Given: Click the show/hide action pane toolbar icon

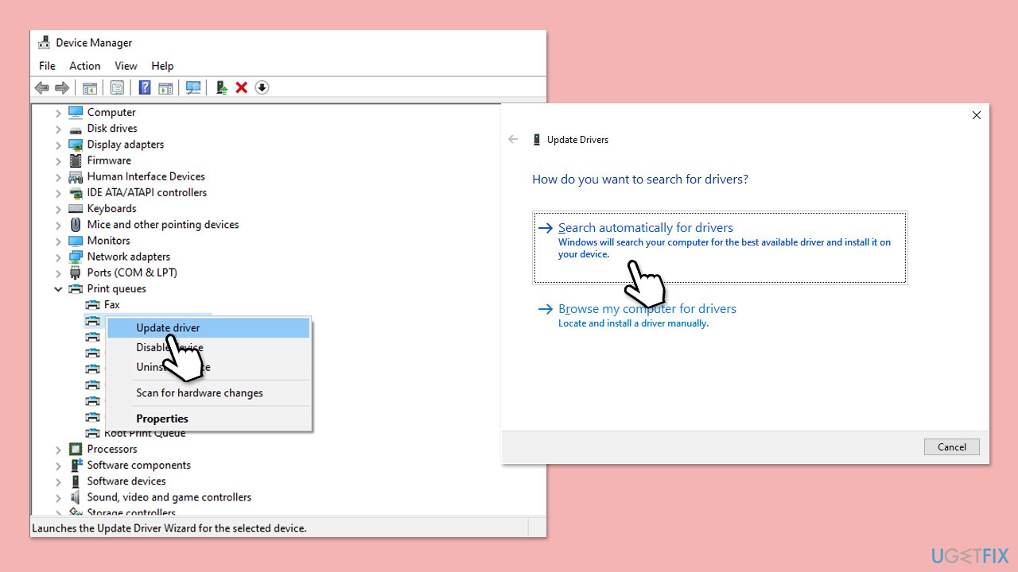Looking at the screenshot, I should 165,87.
